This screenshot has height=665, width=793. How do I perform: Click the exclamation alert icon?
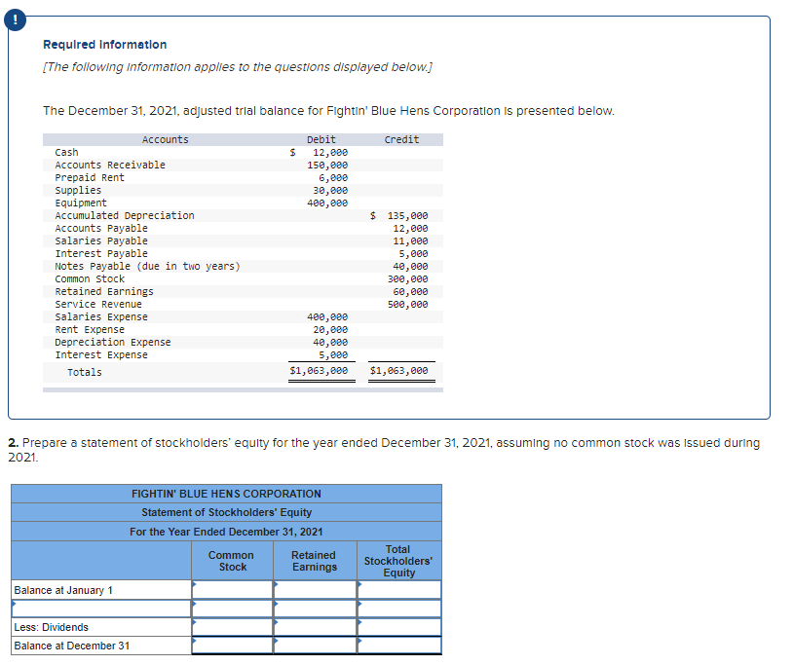coord(16,20)
